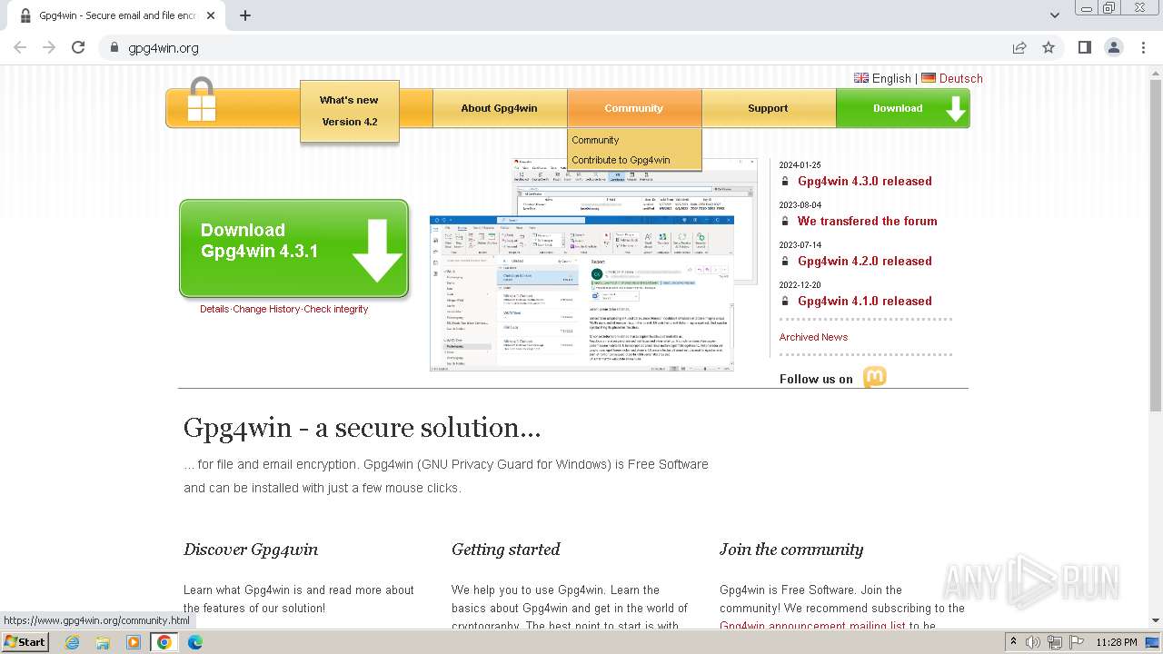Switch site language to English
The width and height of the screenshot is (1163, 654).
tap(891, 78)
